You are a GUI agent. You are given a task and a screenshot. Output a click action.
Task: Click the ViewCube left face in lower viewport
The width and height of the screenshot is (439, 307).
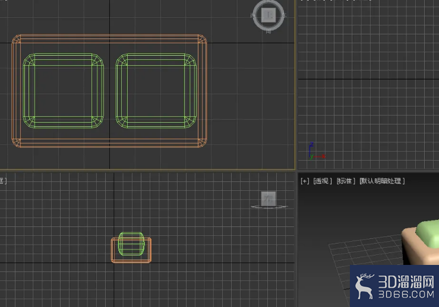pyautogui.click(x=269, y=199)
